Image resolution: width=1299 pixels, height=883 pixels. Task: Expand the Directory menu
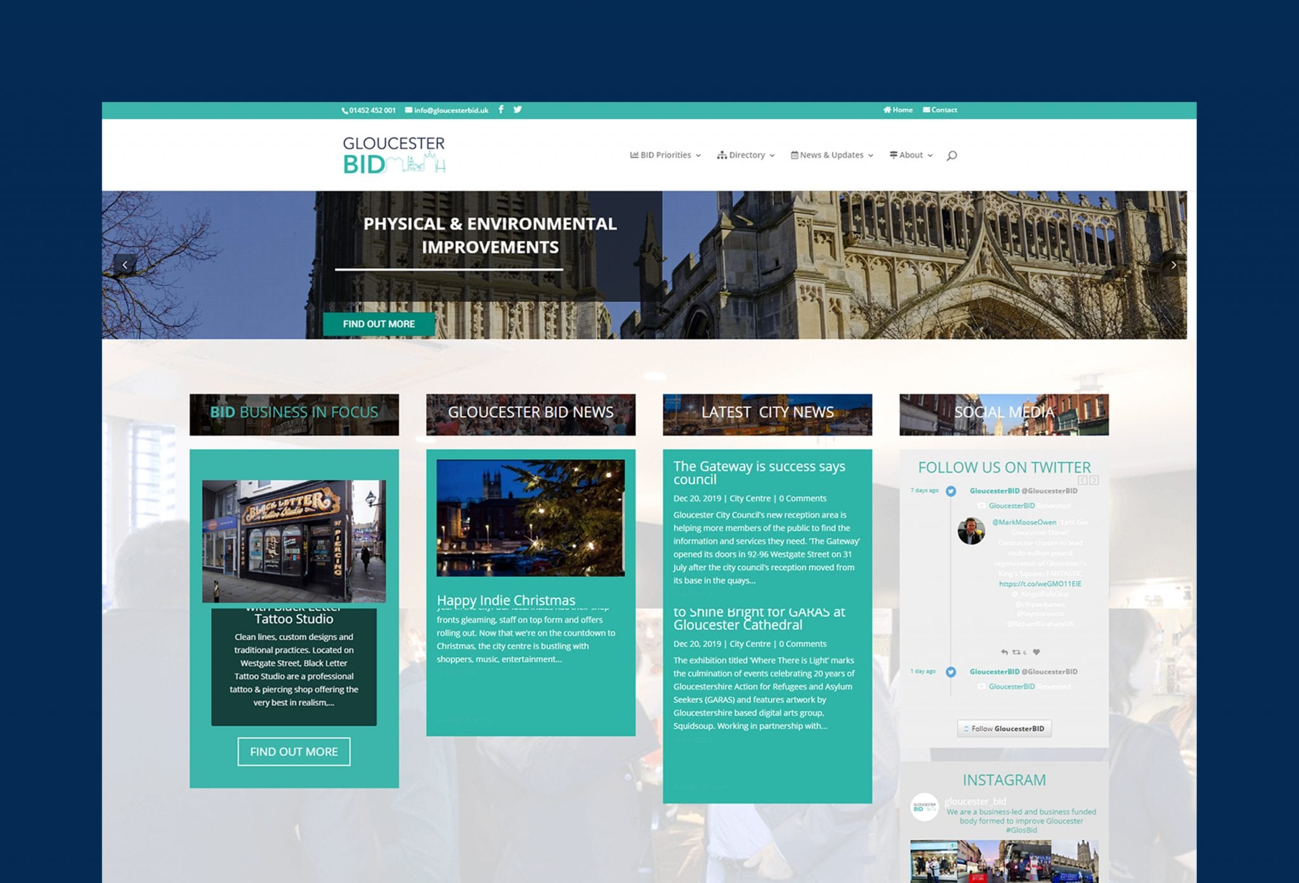746,155
